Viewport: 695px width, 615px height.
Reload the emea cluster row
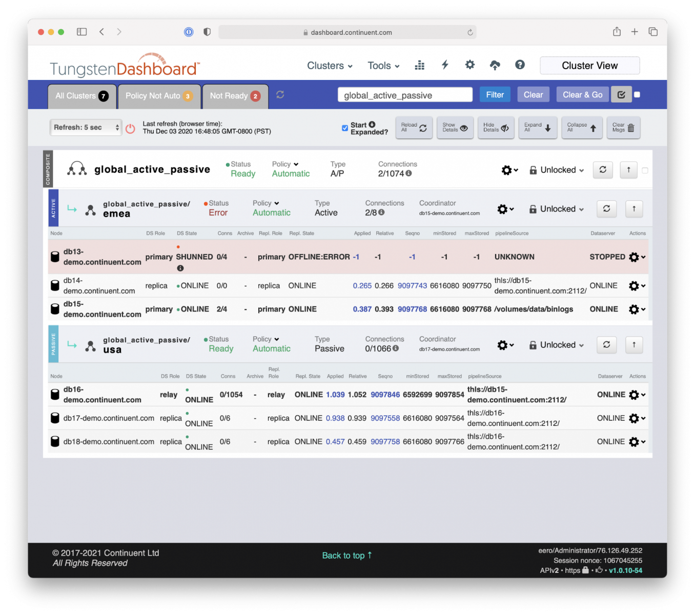point(606,209)
